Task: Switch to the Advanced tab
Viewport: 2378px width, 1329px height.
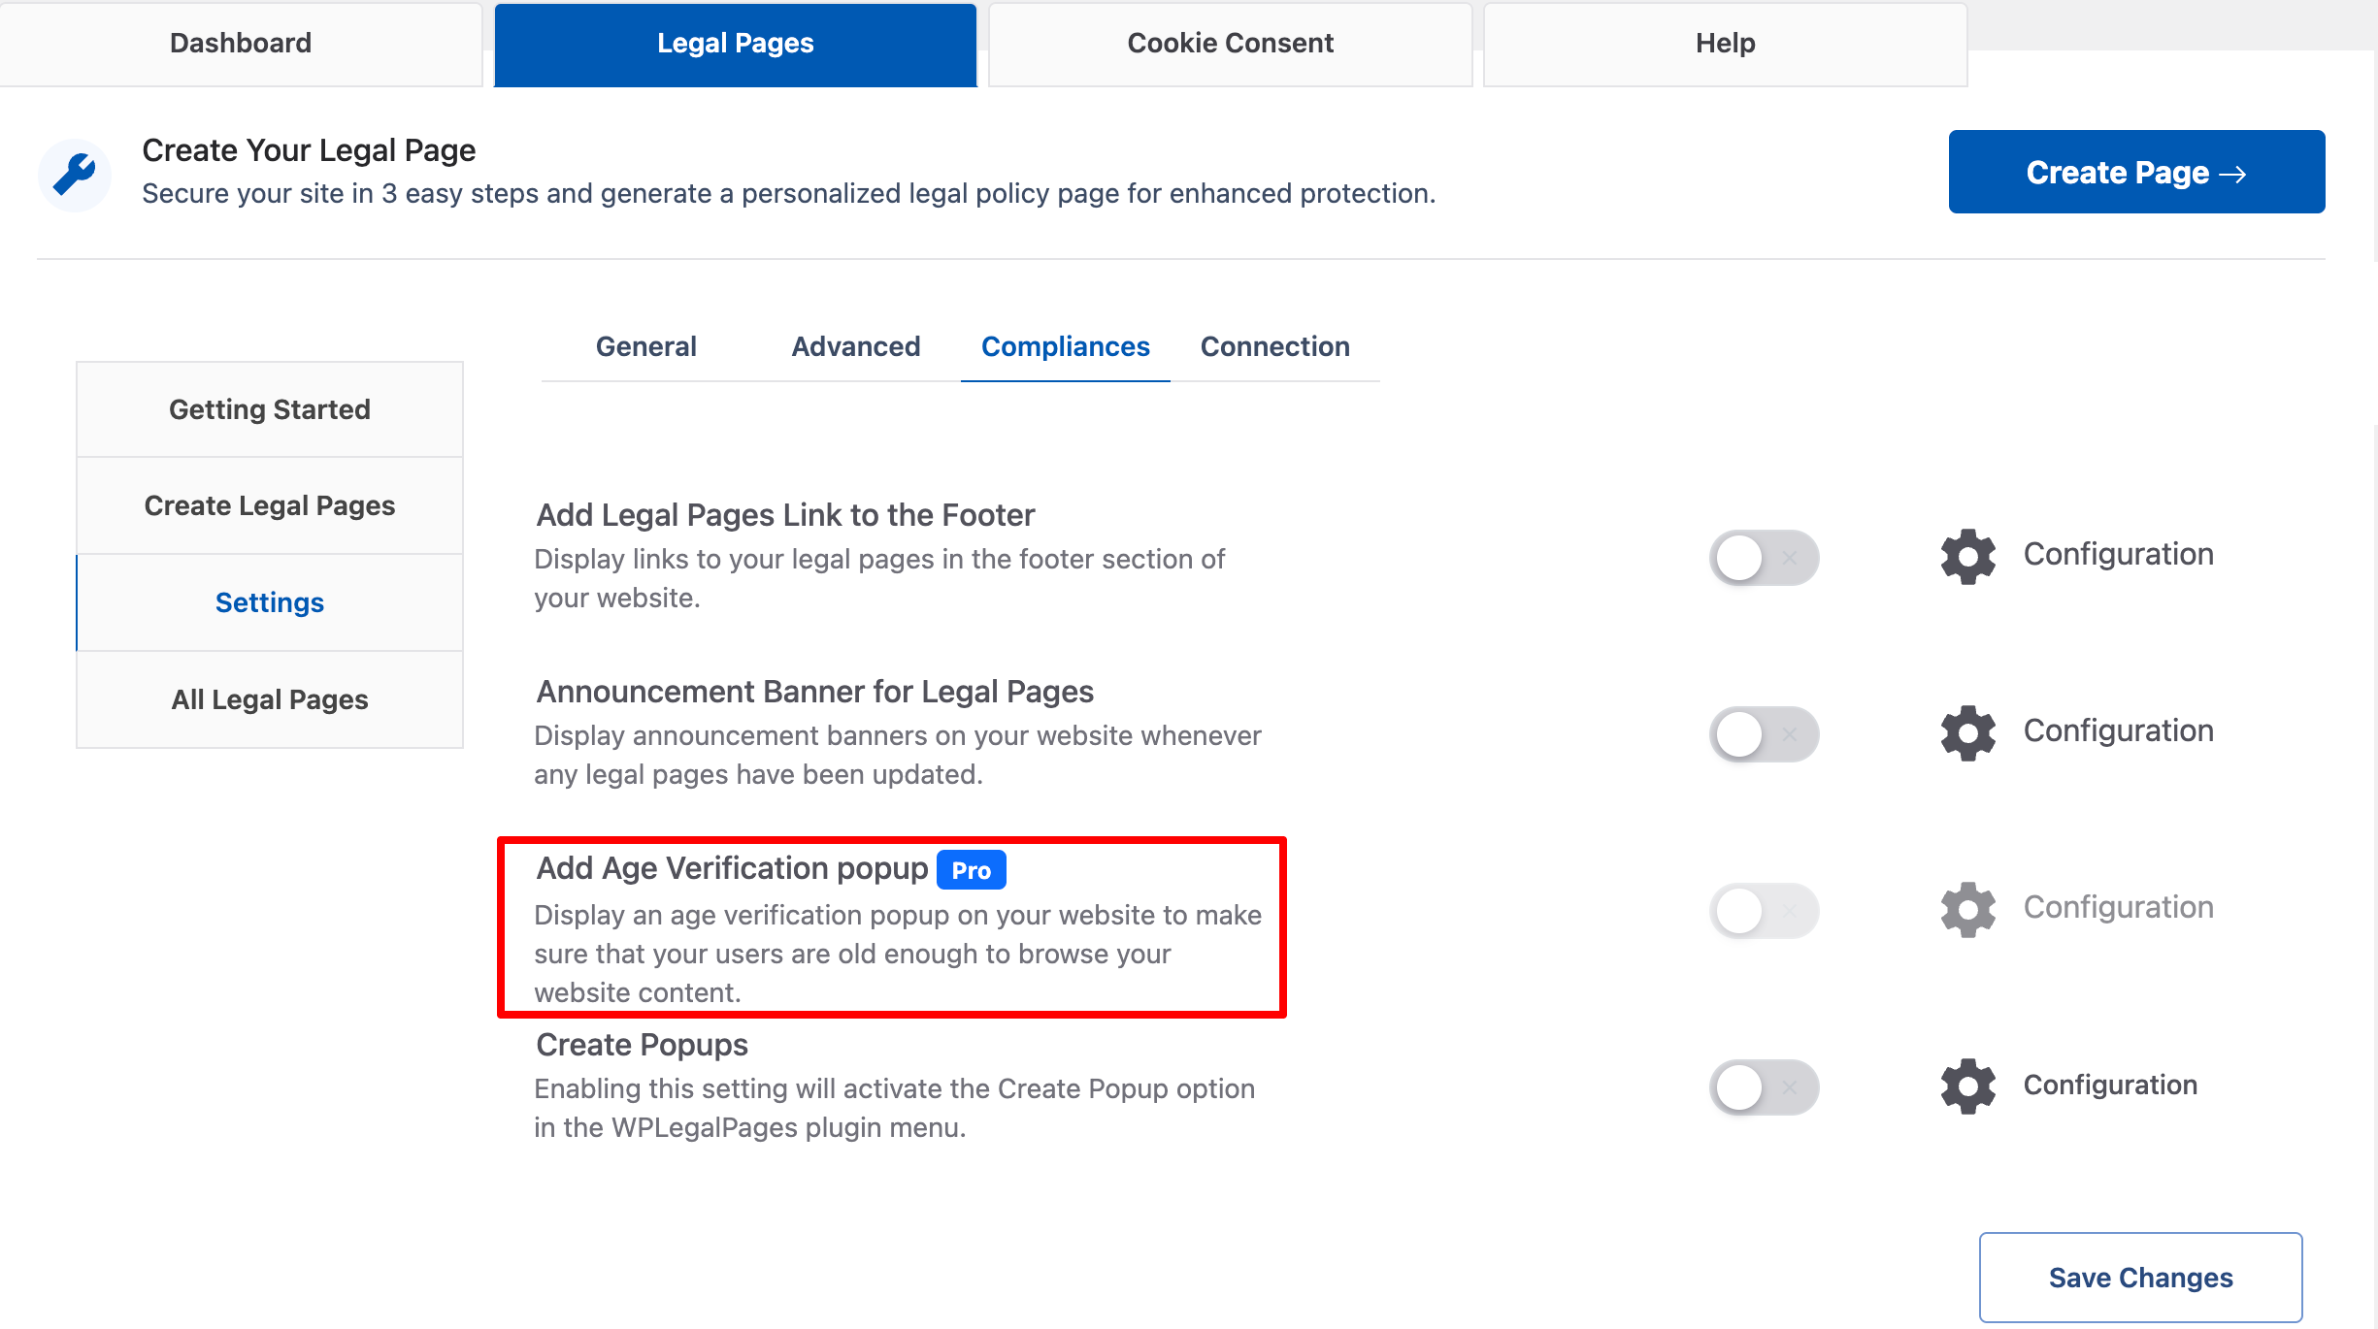Action: pyautogui.click(x=854, y=346)
